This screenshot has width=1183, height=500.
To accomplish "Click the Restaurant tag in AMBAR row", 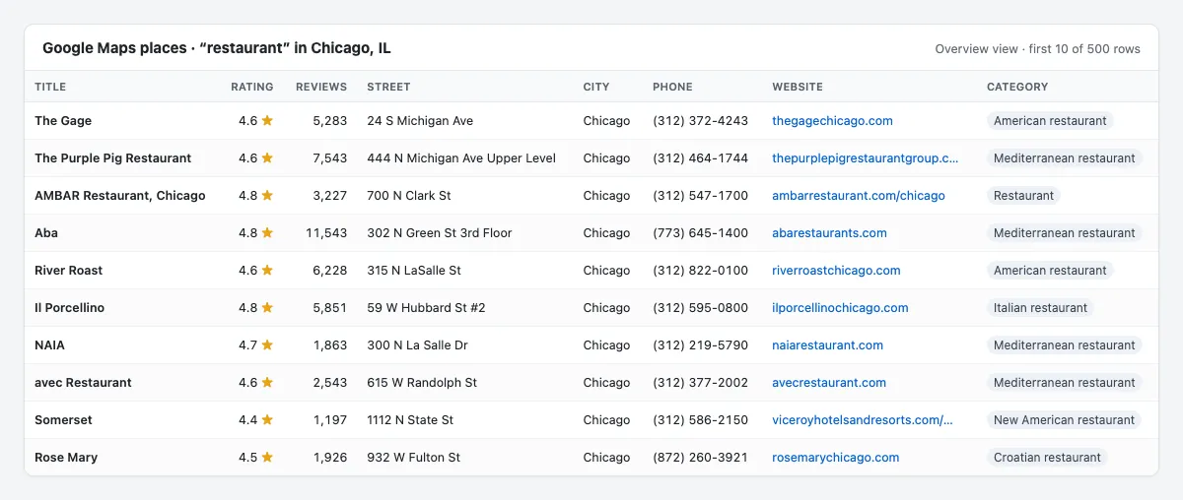I will coord(1023,196).
